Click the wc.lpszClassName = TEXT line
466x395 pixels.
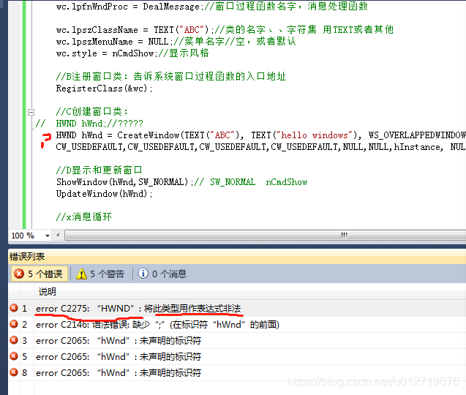[x=225, y=30]
